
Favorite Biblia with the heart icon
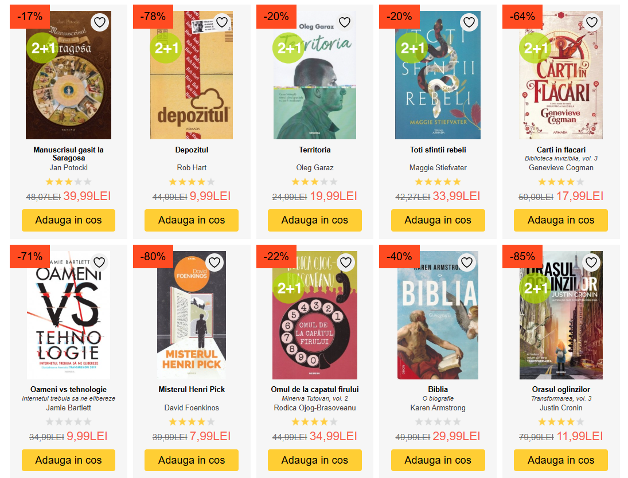[x=467, y=262]
